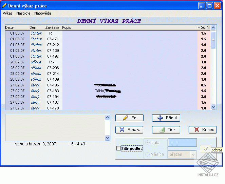Click the Den column header
Screen dimensions: 225x184
[x=37, y=27]
